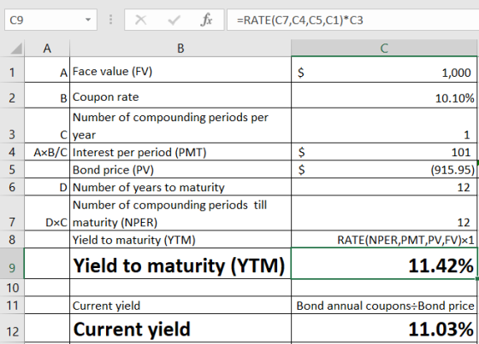Select row 12 header
The width and height of the screenshot is (479, 344).
point(12,328)
